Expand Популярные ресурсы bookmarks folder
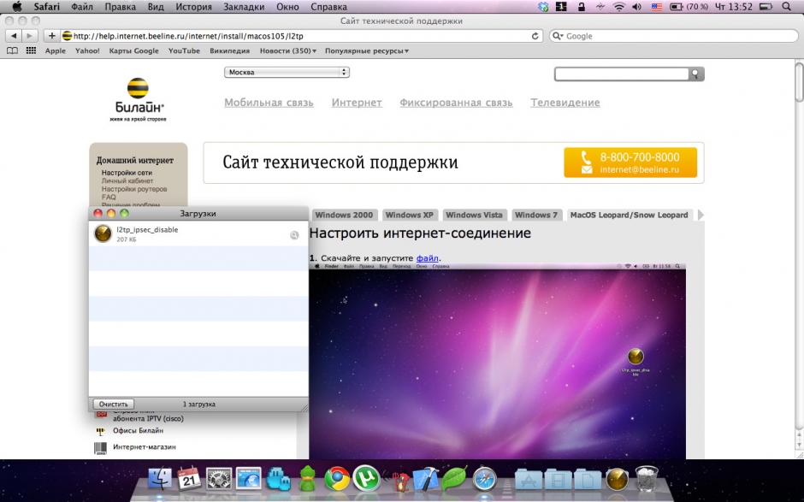Viewport: 804px width, 502px height. tap(367, 50)
